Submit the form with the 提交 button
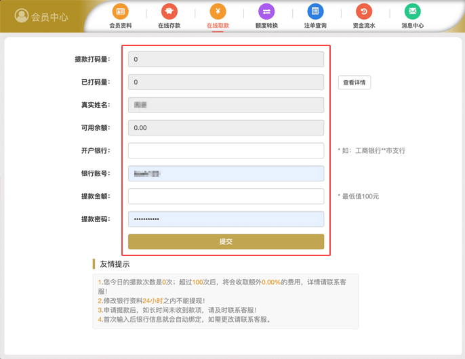 coord(226,242)
